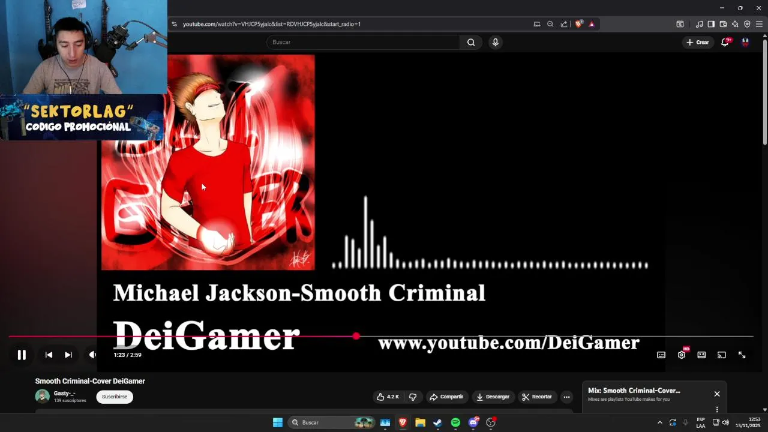The image size is (768, 432).
Task: Cast video to a TV device
Action: tap(722, 355)
